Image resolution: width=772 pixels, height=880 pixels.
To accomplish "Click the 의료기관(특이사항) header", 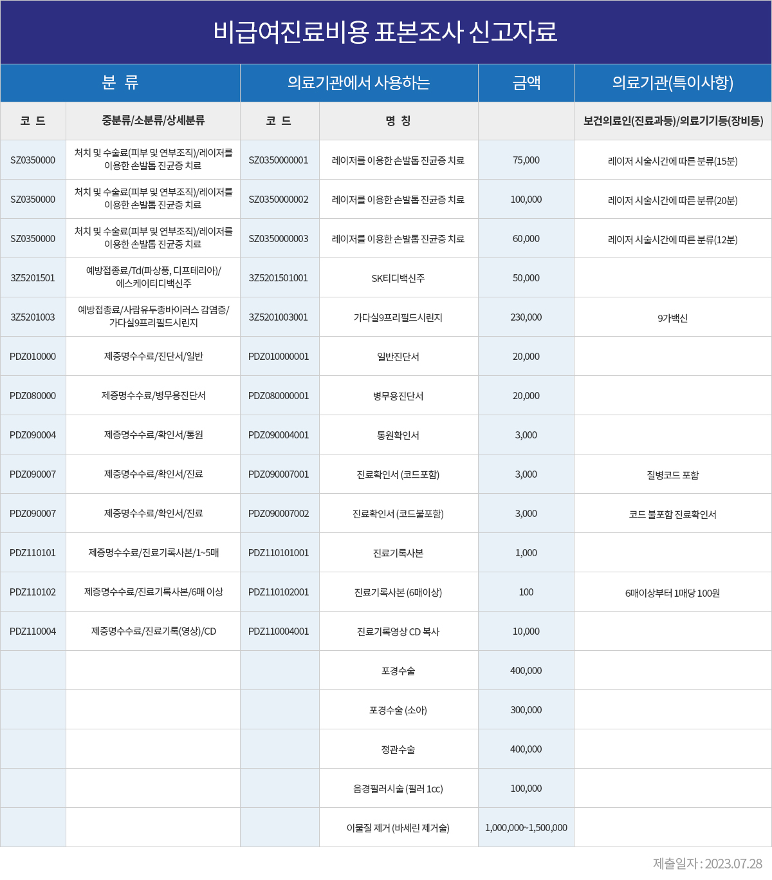I will [x=672, y=82].
